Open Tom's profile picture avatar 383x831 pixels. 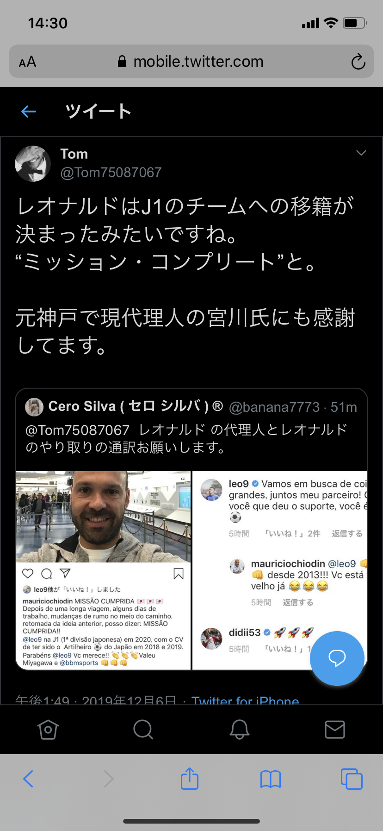coord(33,164)
